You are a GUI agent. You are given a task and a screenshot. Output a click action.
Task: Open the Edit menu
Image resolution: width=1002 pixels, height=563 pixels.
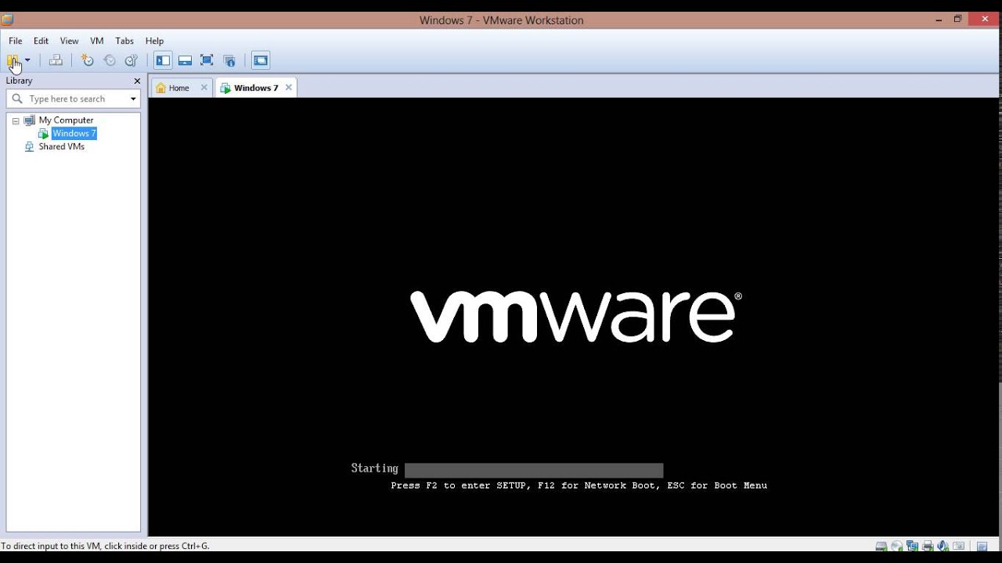click(x=41, y=41)
